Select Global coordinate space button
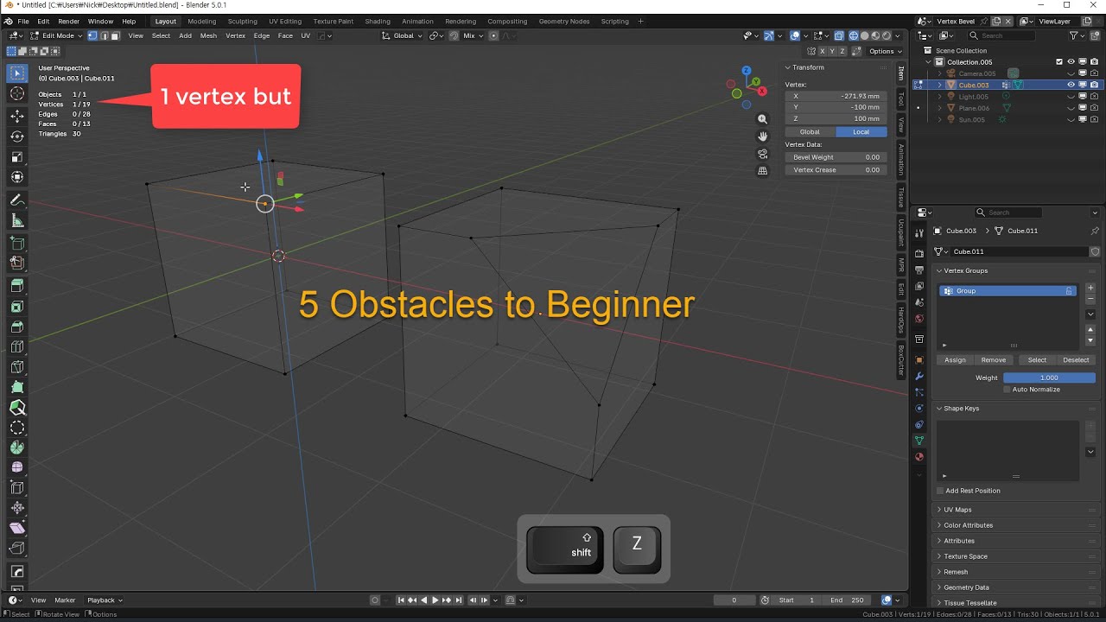Viewport: 1106px width, 622px height. point(810,132)
